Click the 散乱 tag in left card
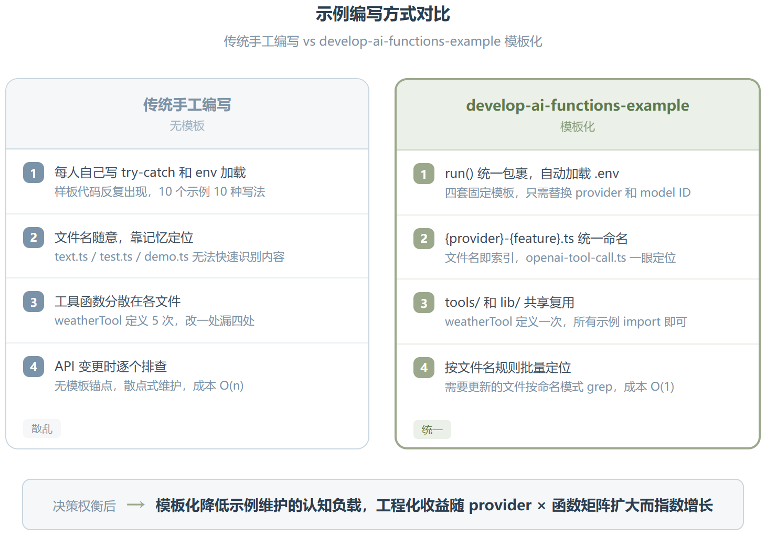 [x=42, y=429]
